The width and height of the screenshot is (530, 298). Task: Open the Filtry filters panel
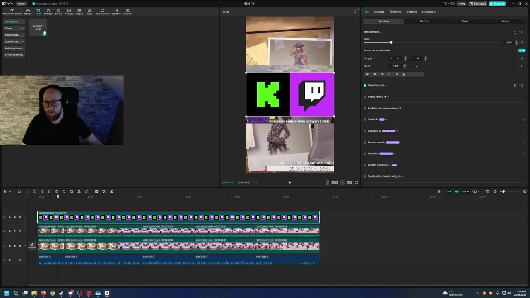[x=89, y=12]
